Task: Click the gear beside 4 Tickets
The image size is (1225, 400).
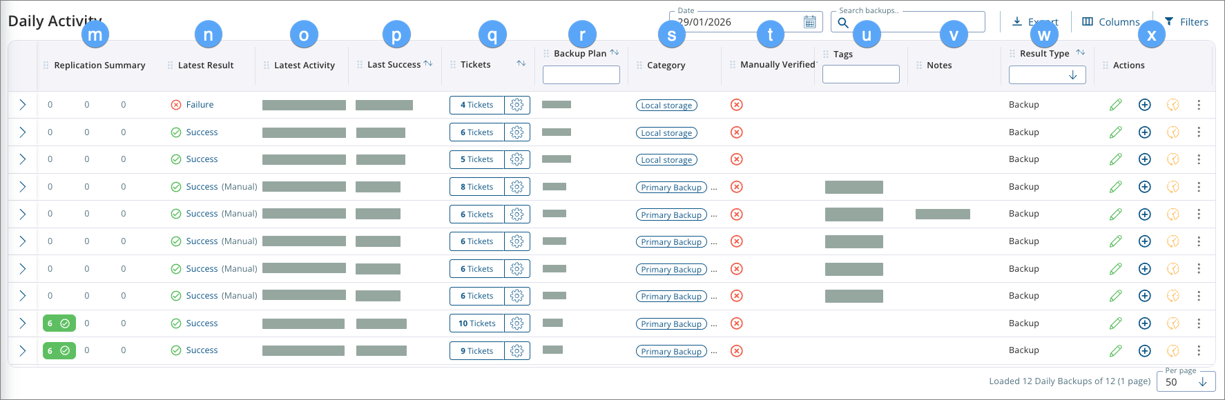Action: click(x=517, y=105)
